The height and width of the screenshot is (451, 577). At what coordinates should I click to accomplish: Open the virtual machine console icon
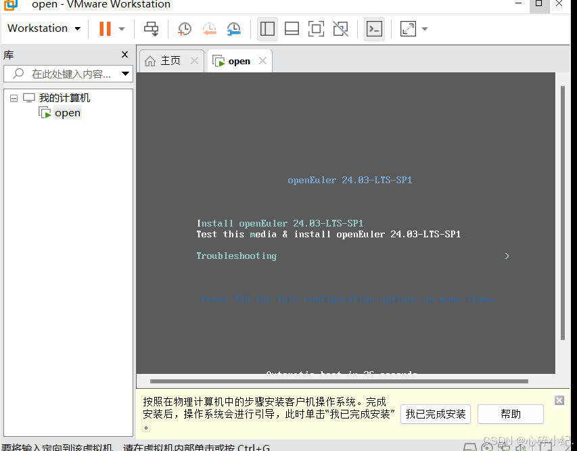click(x=374, y=28)
